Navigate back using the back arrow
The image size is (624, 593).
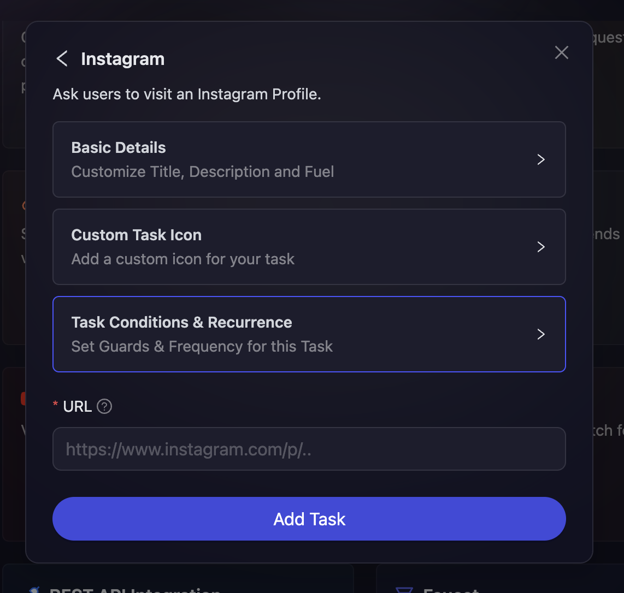tap(61, 58)
